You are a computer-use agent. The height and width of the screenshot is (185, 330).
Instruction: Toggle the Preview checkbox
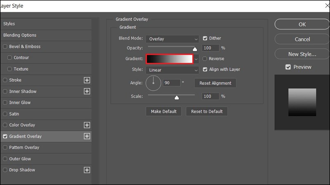288,67
